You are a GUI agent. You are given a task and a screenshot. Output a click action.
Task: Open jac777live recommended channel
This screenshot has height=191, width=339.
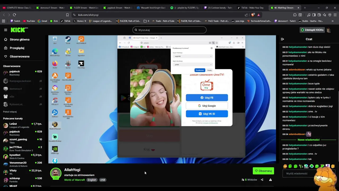pos(23,149)
